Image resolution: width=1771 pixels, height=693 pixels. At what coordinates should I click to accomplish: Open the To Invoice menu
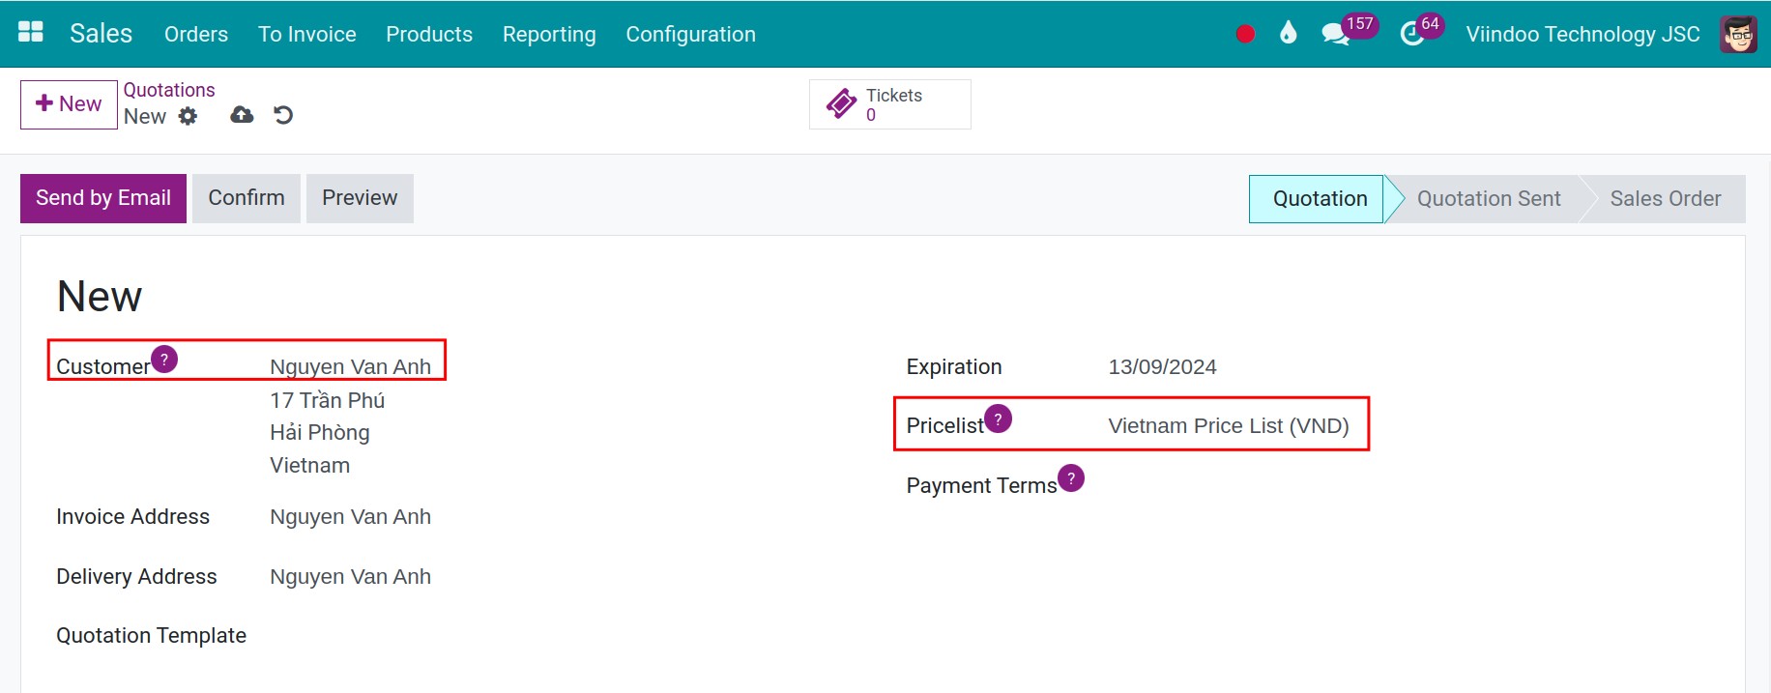[307, 34]
